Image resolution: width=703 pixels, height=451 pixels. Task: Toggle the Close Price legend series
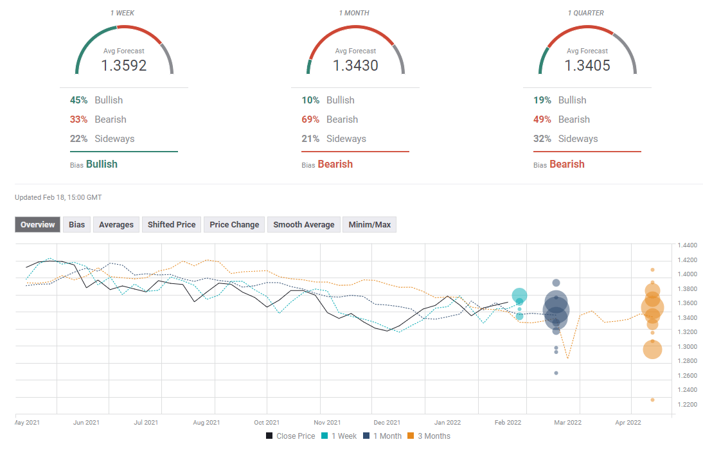290,436
